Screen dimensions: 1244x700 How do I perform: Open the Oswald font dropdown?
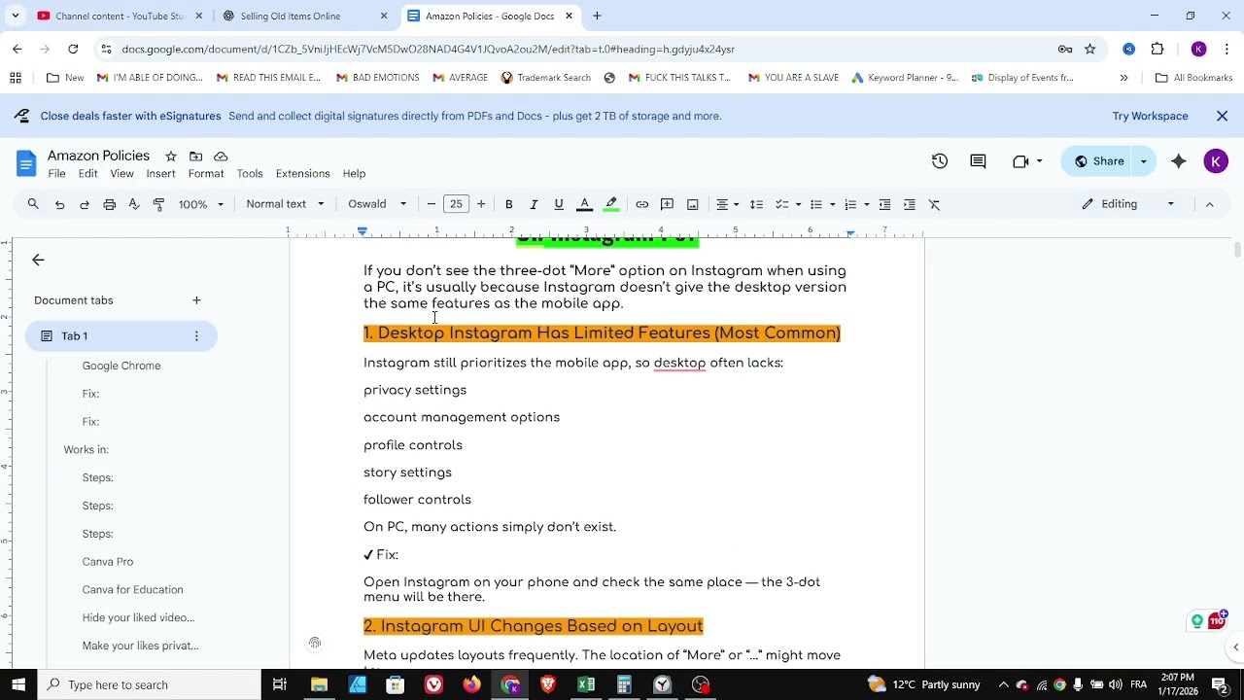click(x=378, y=204)
